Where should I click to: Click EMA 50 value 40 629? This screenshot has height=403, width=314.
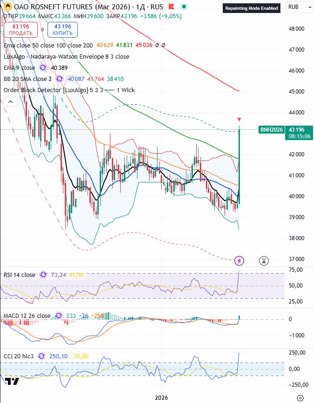coord(105,45)
